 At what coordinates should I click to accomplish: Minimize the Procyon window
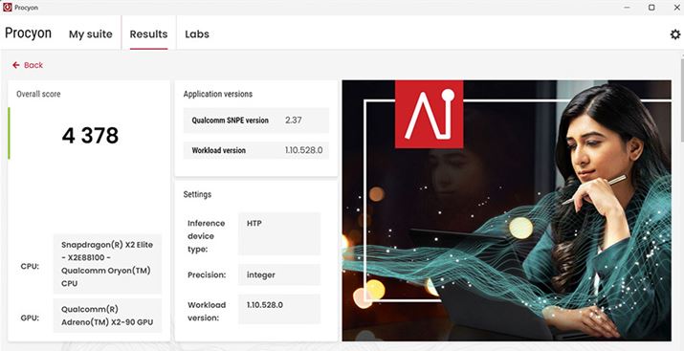click(627, 8)
